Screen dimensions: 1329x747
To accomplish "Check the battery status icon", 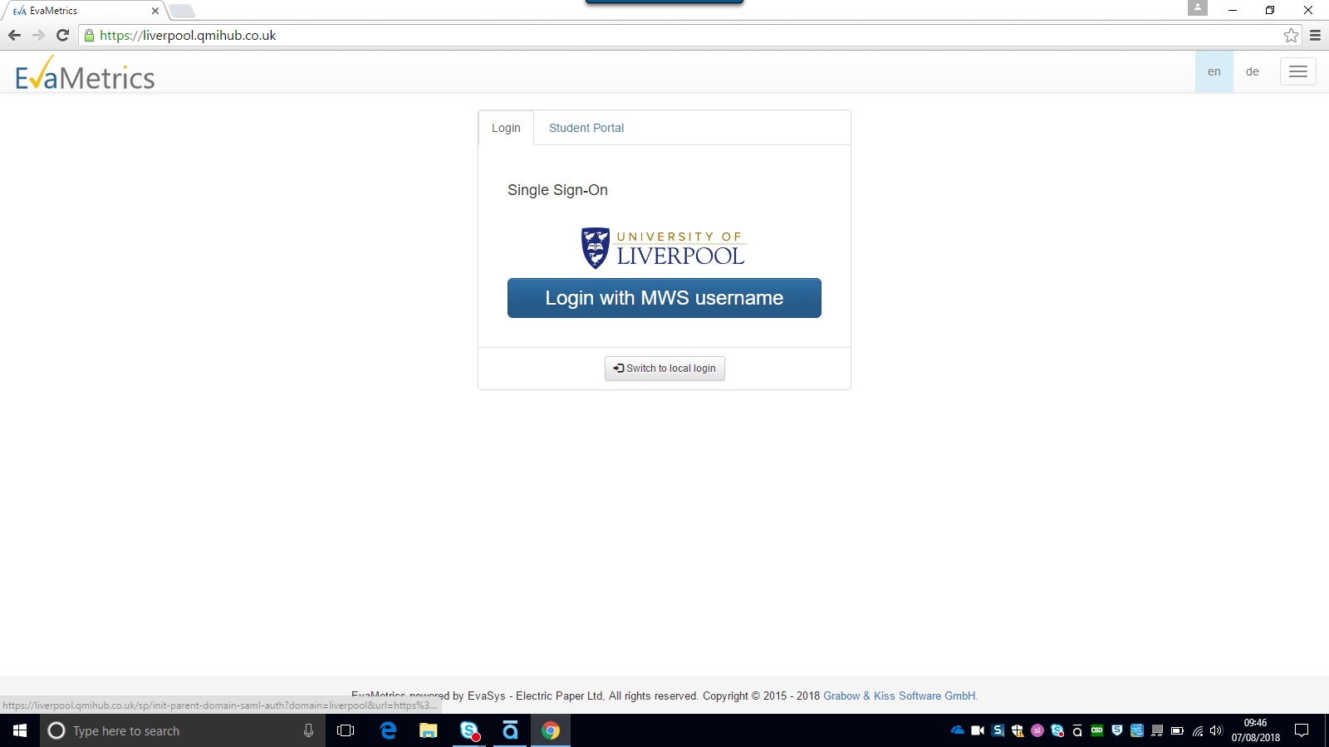I will coord(1177,730).
